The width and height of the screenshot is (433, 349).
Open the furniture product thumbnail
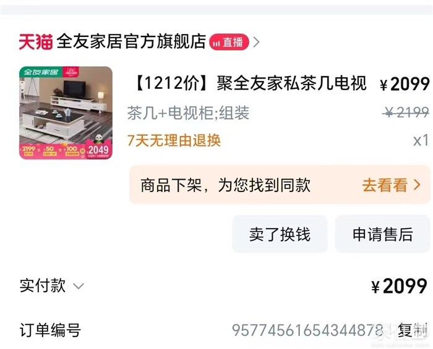66,113
